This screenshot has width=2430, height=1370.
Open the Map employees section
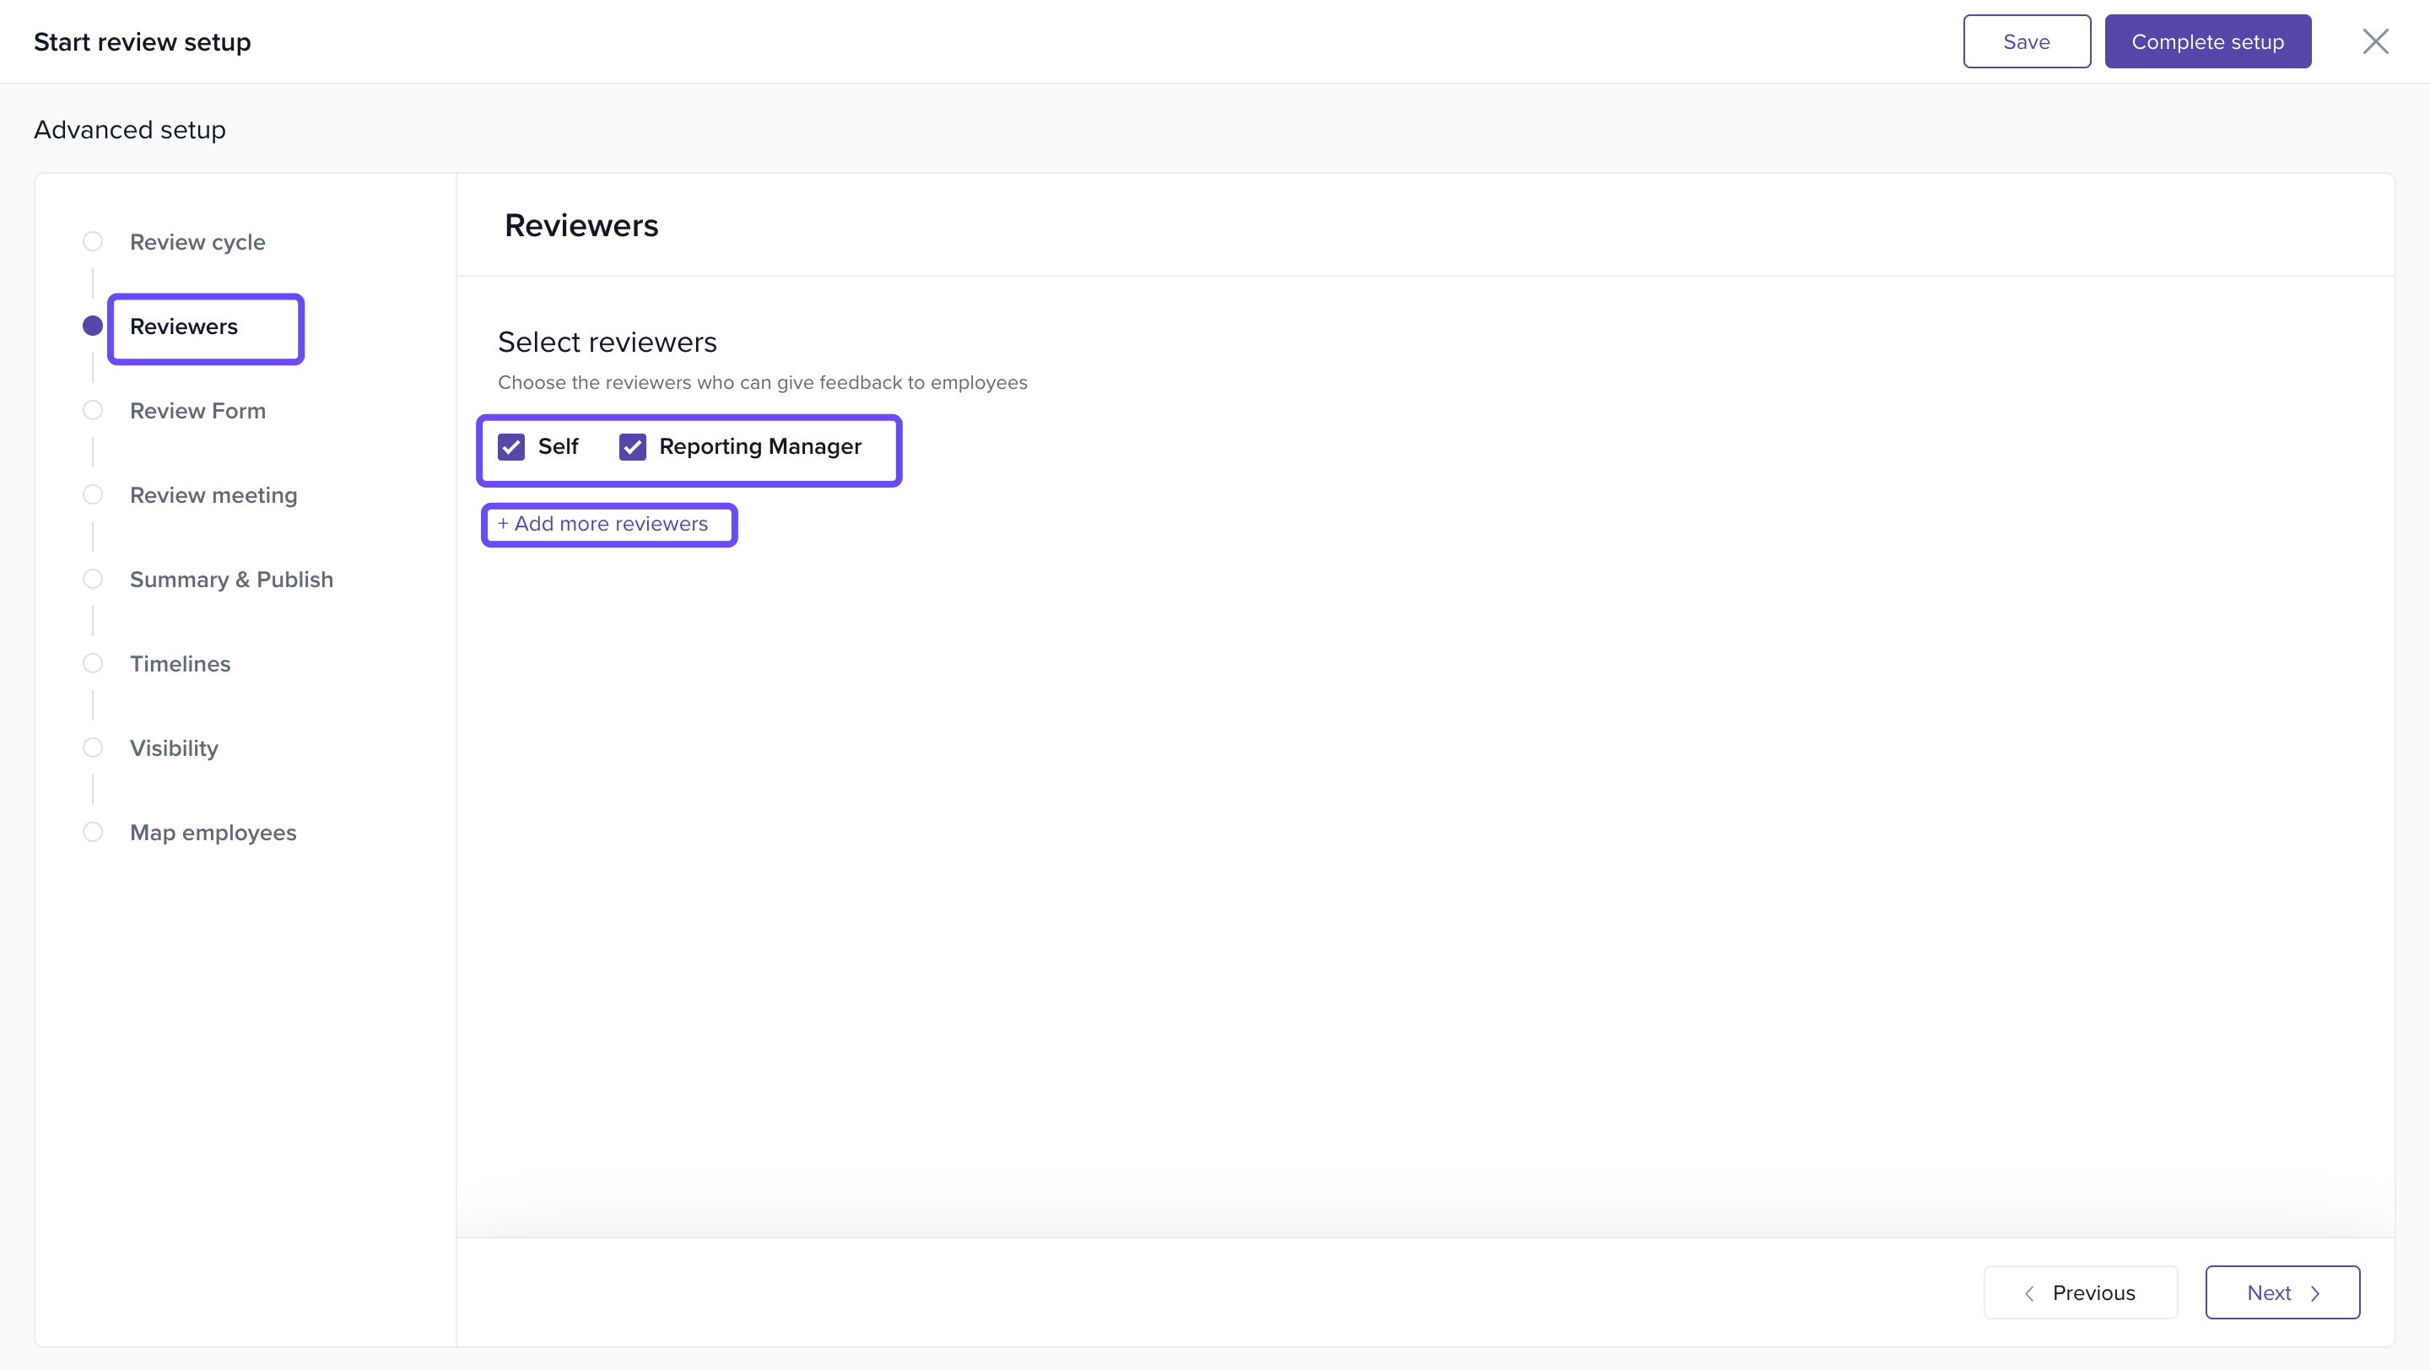213,833
